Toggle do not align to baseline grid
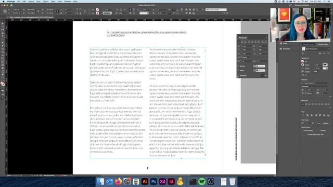Image resolution: width=333 pixels, height=187 pixels. 262,75
